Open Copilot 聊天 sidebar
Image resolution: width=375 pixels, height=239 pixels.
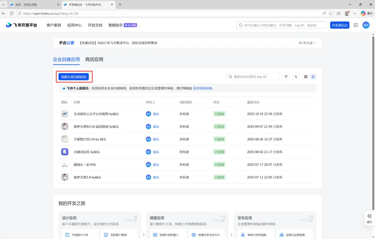pos(367,14)
